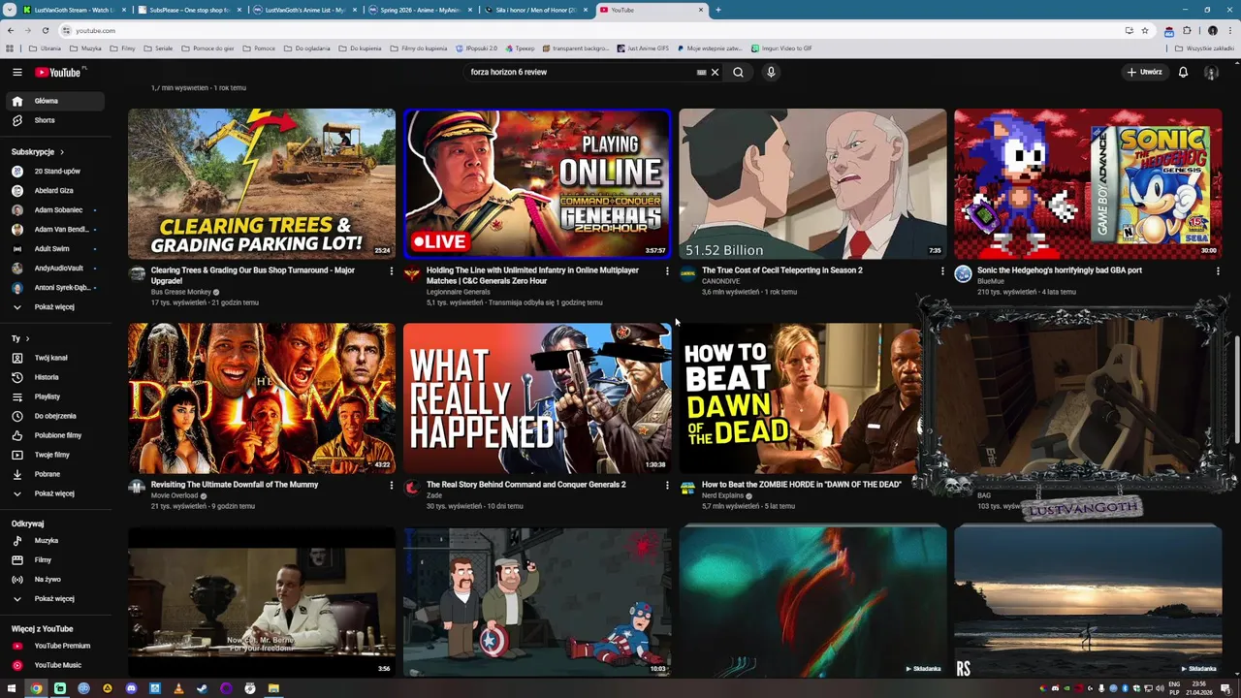Open Do obejrzenia watch later list
1241x698 pixels.
(x=54, y=416)
